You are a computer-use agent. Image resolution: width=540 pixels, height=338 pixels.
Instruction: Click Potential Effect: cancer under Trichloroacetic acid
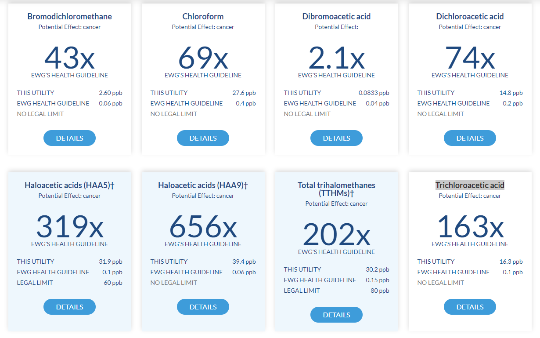click(470, 196)
